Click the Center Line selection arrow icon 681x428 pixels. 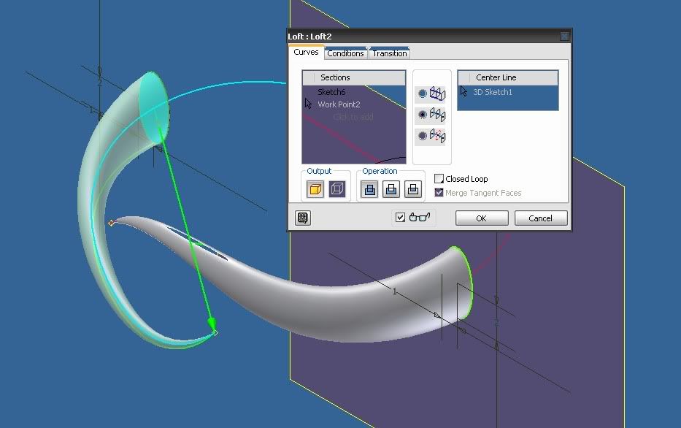click(x=463, y=92)
